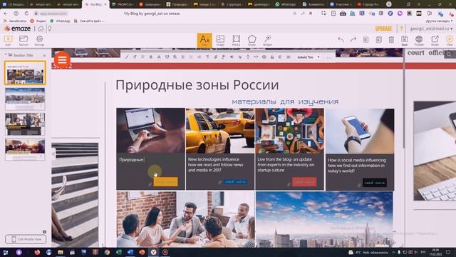Click the hand holding phone image
Image resolution: width=456 pixels, height=257 pixels.
(x=360, y=131)
